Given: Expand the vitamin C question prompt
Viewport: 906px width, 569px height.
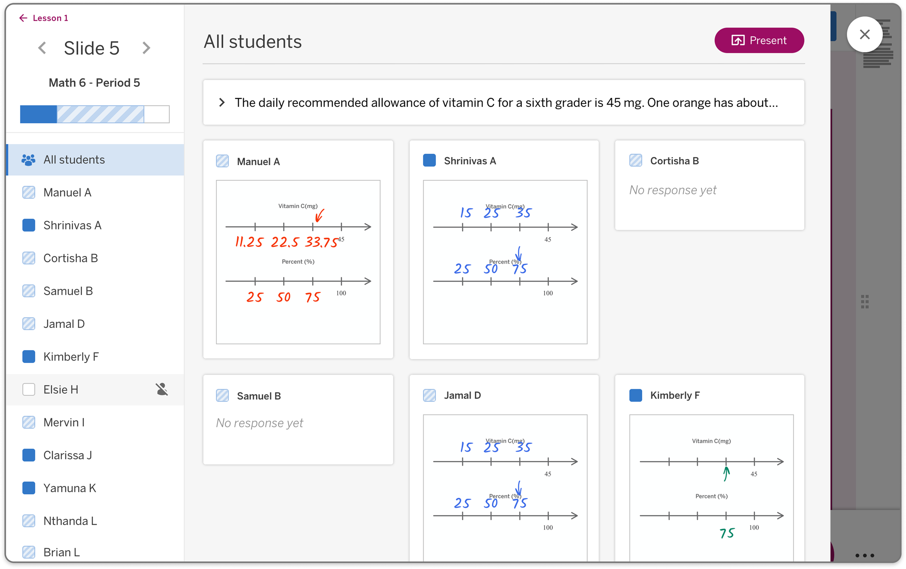Looking at the screenshot, I should point(222,102).
